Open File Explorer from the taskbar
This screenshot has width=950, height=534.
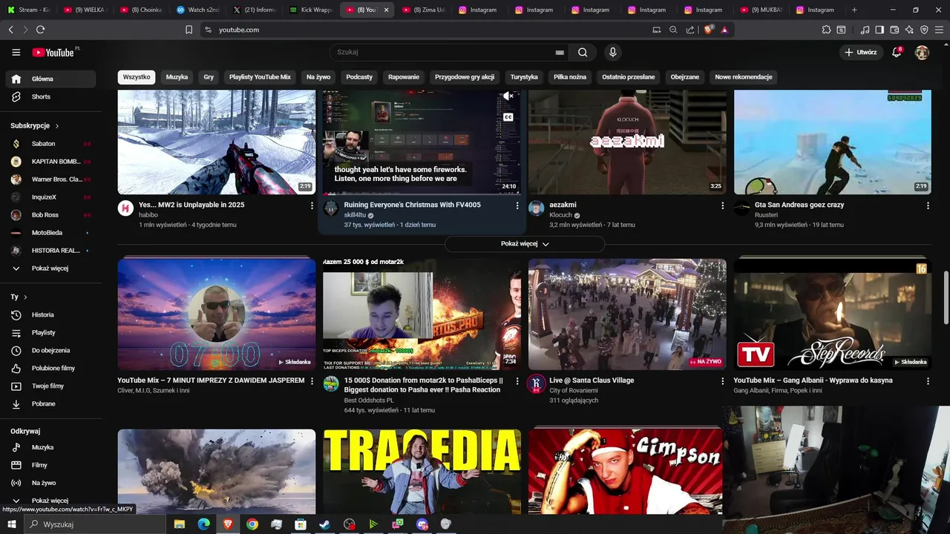tap(180, 524)
